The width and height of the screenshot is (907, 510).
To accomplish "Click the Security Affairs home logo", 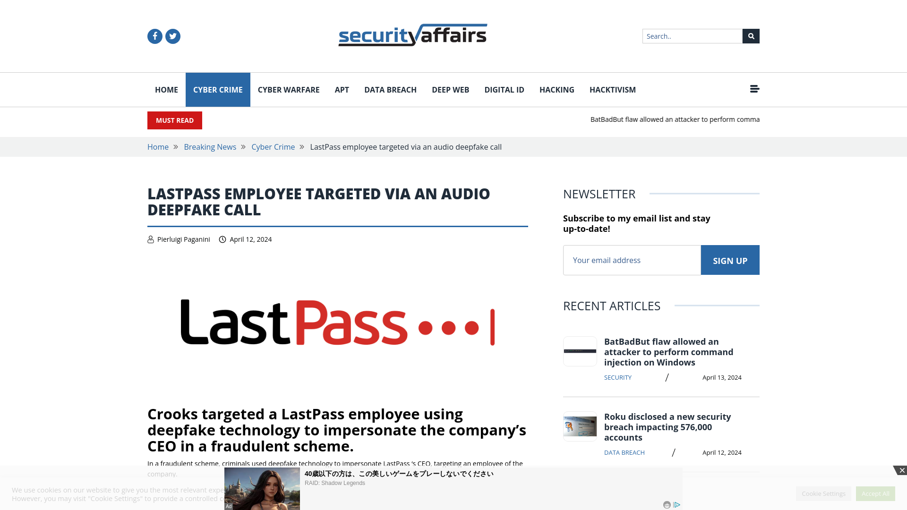I will 412,35.
